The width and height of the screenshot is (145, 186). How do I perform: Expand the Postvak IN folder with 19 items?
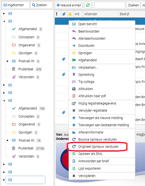[x=8, y=140]
